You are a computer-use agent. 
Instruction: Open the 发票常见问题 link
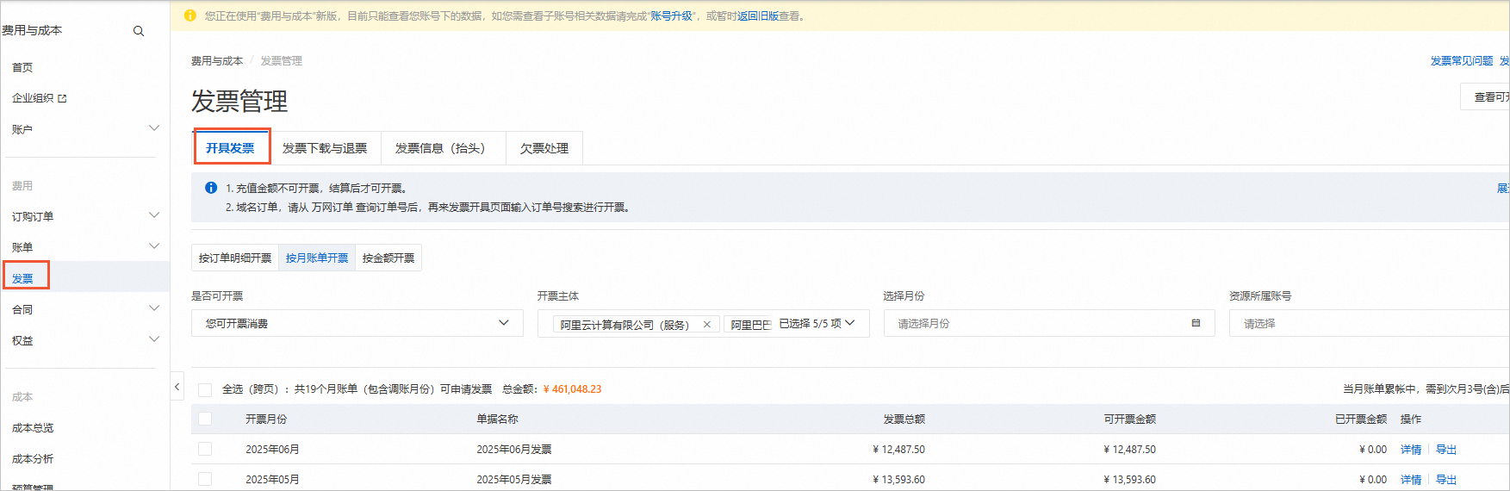point(1462,60)
